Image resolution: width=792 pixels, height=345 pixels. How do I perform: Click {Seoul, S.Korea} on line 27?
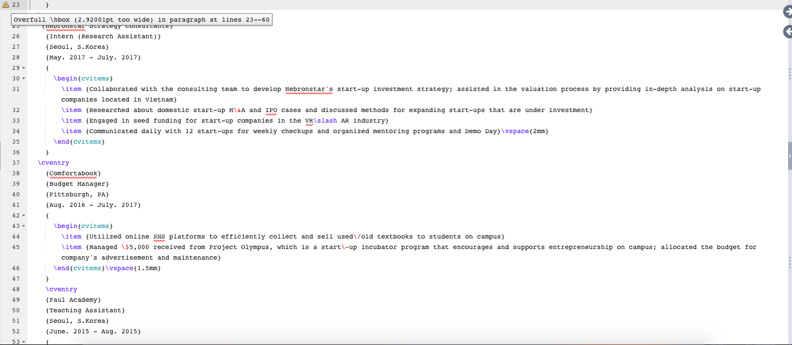coord(78,47)
